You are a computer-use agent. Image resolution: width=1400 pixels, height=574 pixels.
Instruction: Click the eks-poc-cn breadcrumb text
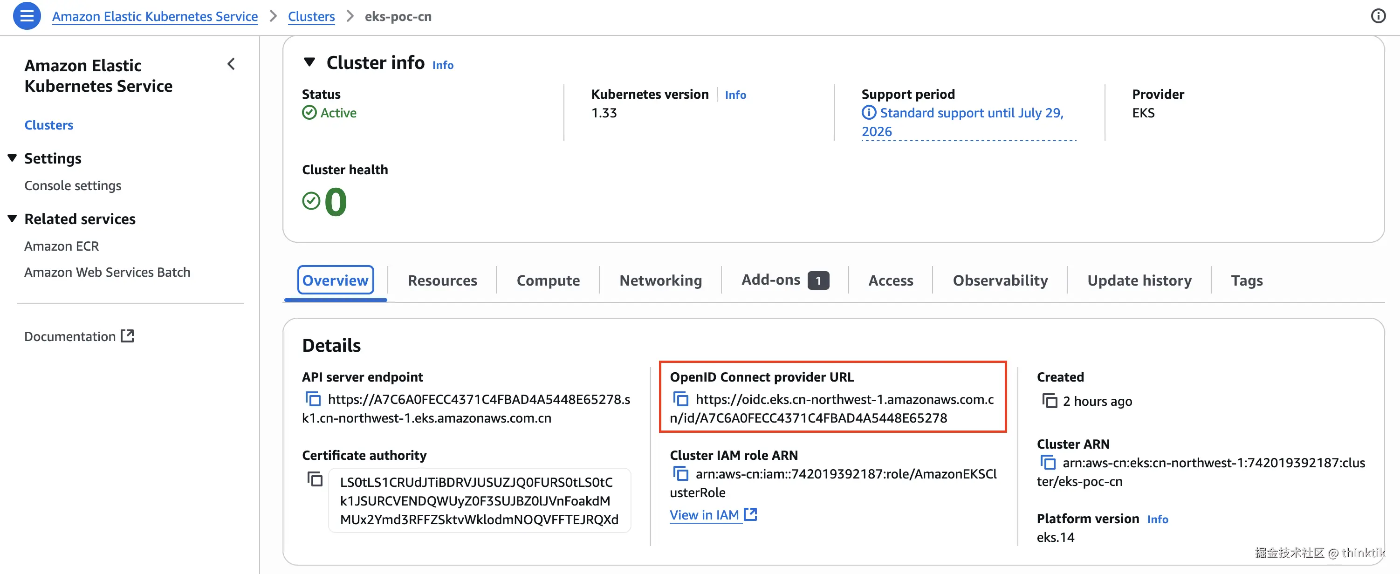[x=398, y=16]
